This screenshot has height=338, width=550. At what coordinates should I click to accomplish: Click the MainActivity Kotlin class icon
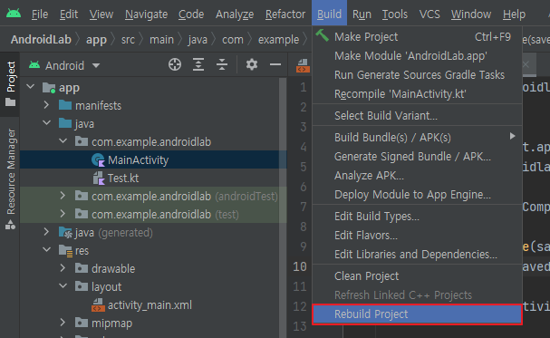[98, 159]
